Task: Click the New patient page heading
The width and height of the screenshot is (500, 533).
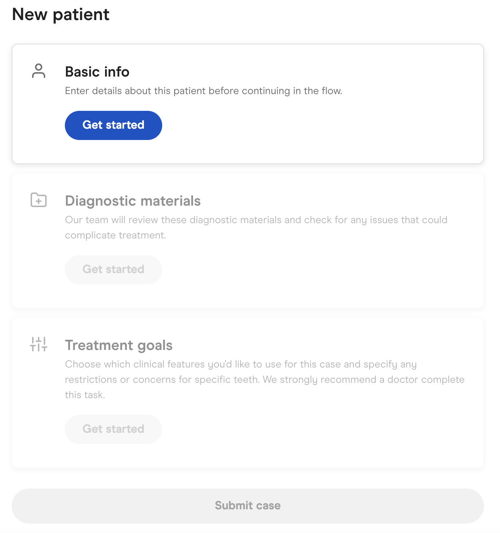Action: point(61,15)
